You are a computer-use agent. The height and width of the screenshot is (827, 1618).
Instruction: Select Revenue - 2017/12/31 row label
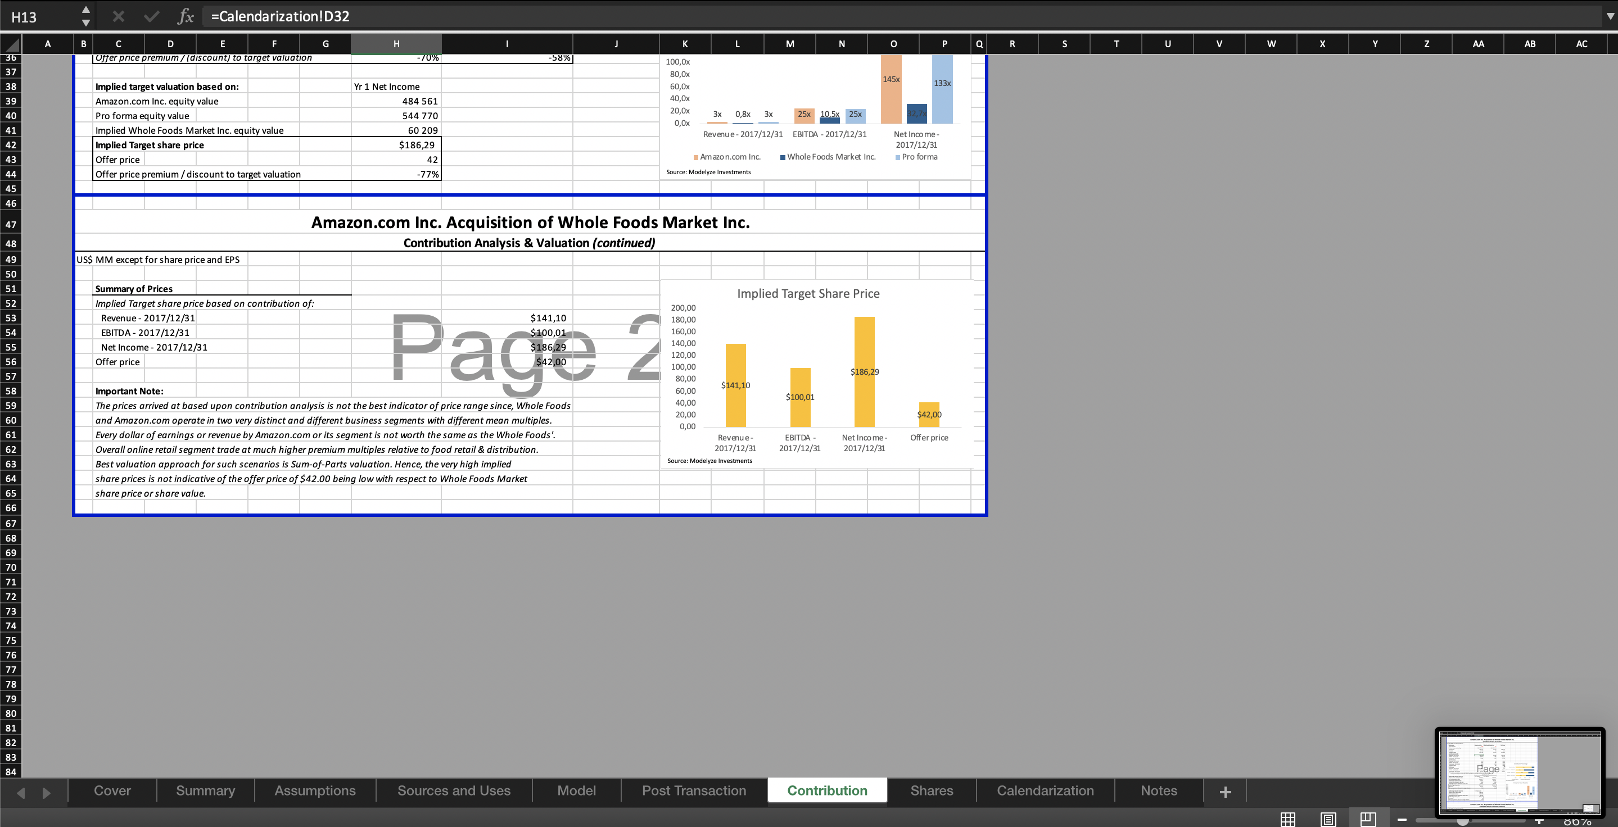click(148, 318)
